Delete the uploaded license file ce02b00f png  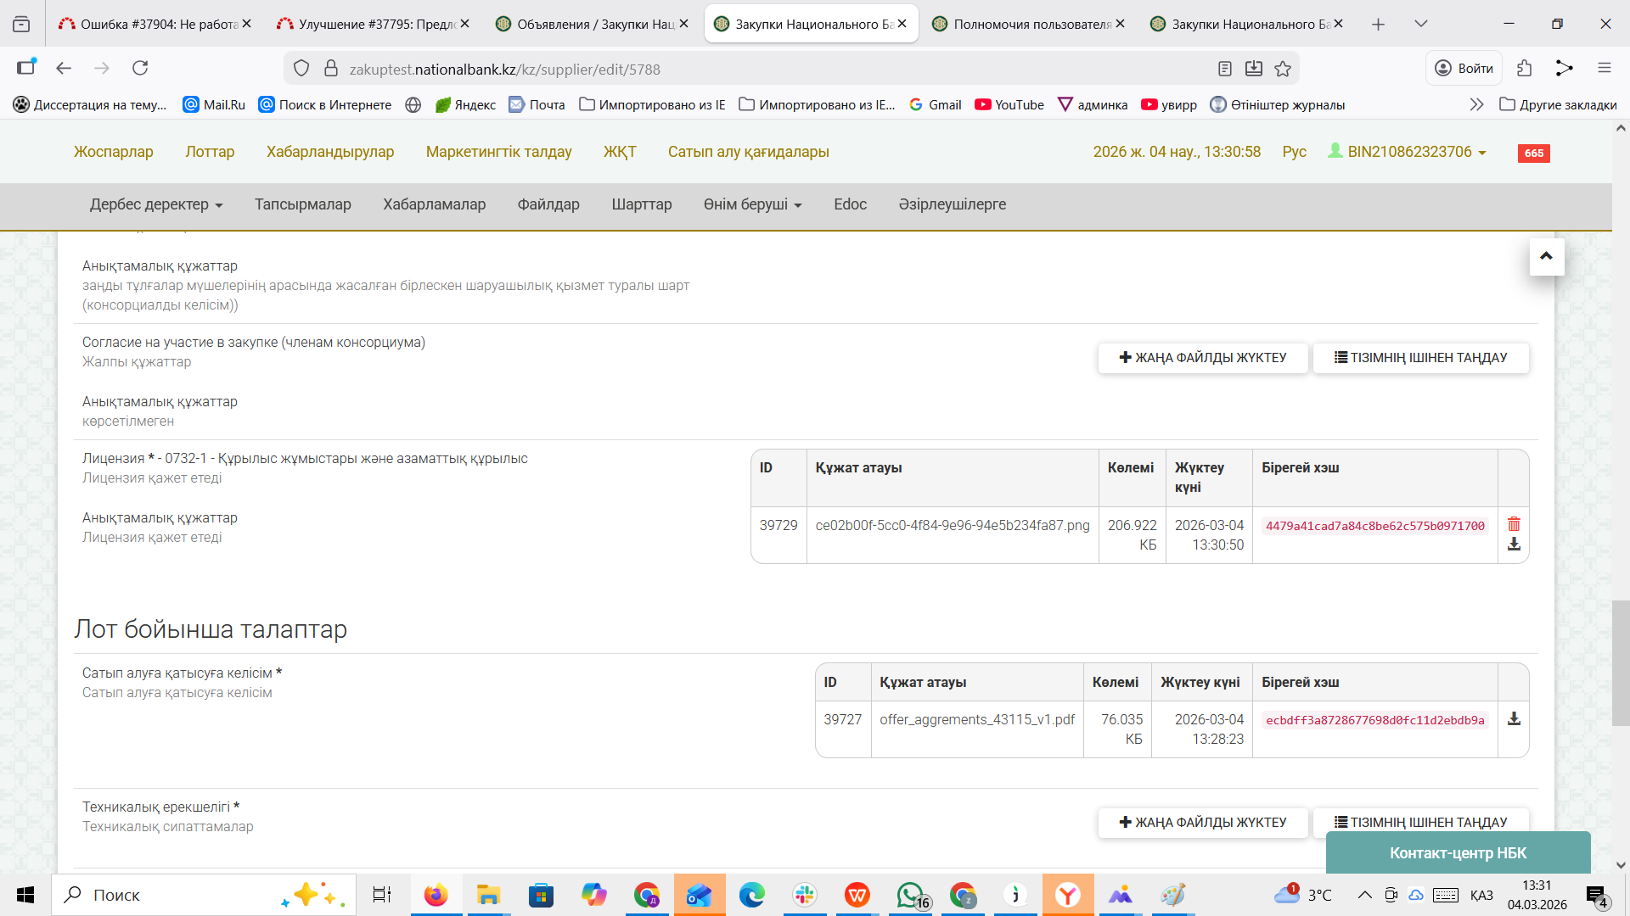[1514, 524]
